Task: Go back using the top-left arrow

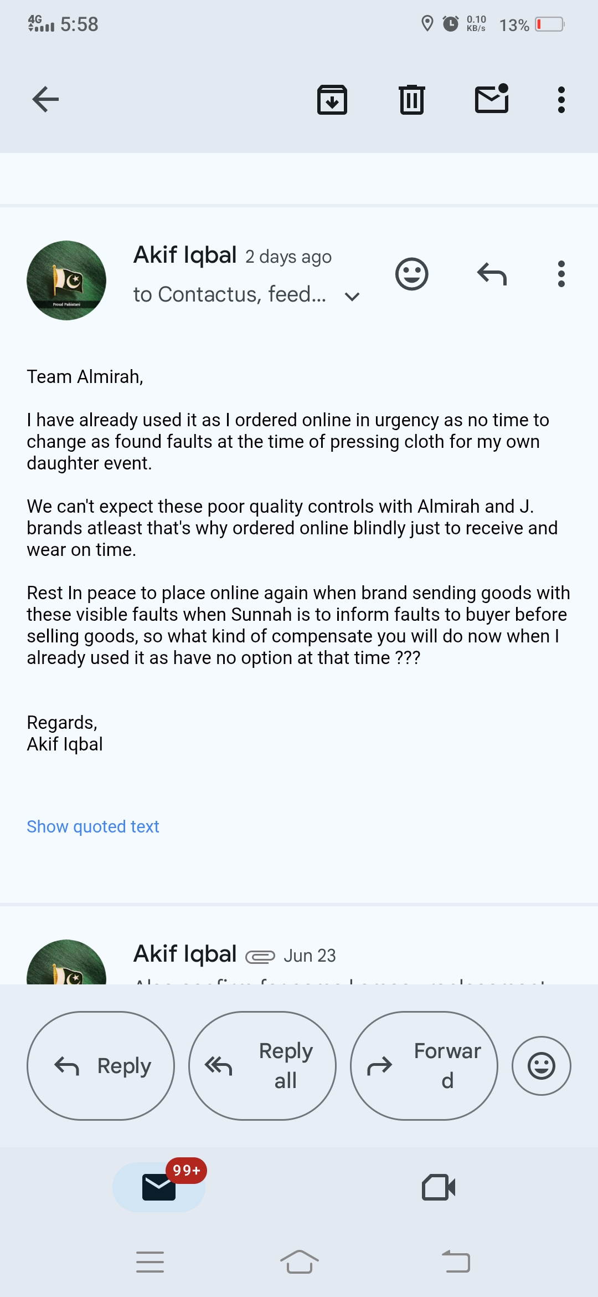Action: [x=45, y=100]
